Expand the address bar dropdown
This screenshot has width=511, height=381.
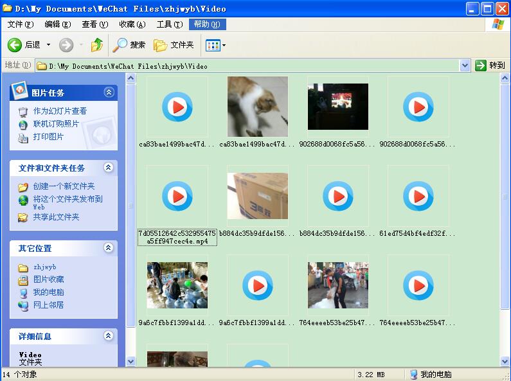[x=465, y=66]
